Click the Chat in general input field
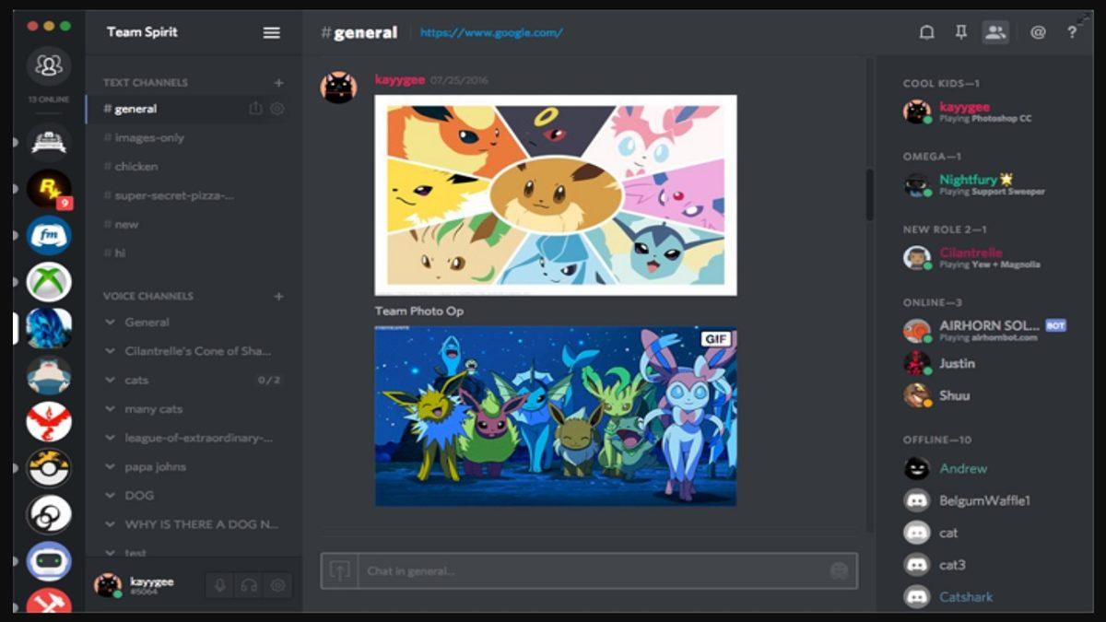This screenshot has height=622, width=1106. pyautogui.click(x=553, y=569)
